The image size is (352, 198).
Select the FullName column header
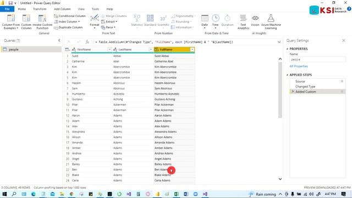(x=174, y=50)
